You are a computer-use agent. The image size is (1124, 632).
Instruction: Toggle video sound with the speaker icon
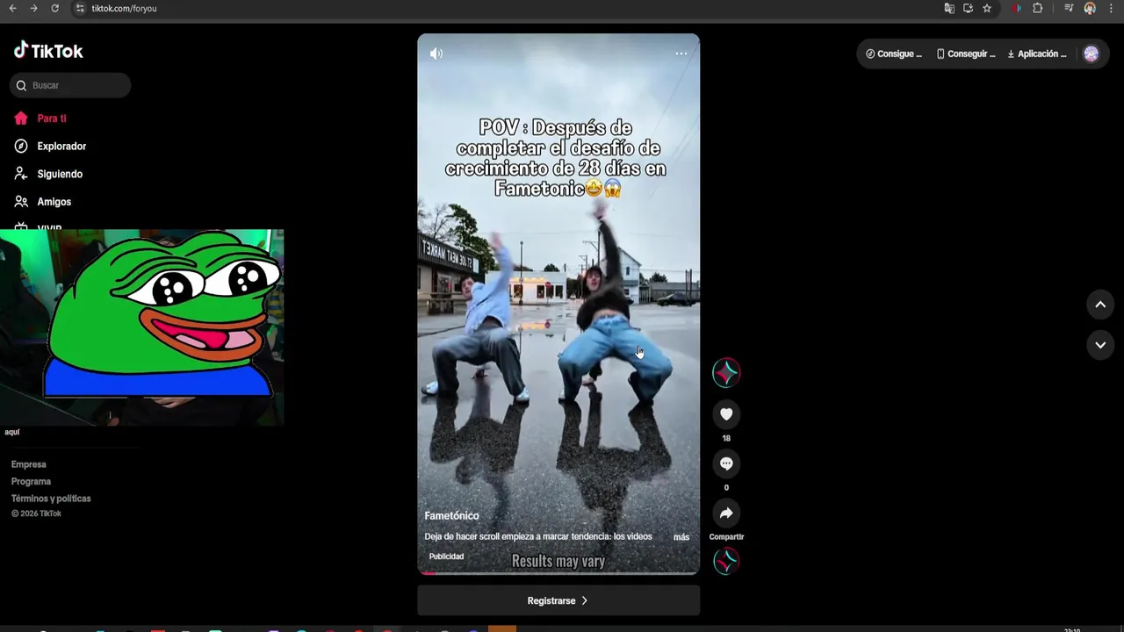point(436,54)
